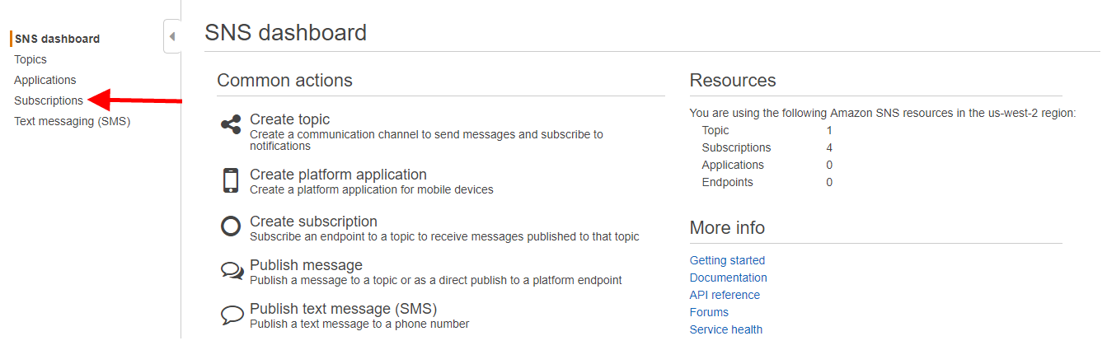This screenshot has width=1107, height=350.
Task: Click the Common actions section heading
Action: (284, 80)
